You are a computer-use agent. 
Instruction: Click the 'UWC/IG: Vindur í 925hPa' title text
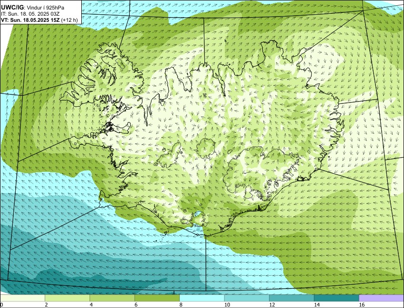(x=32, y=8)
